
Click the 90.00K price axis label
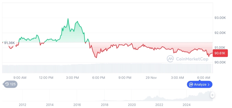(220, 62)
